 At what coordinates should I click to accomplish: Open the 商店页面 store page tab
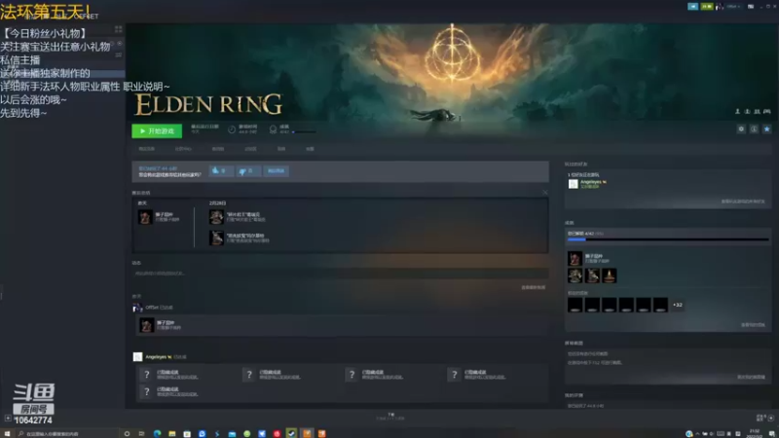(147, 149)
